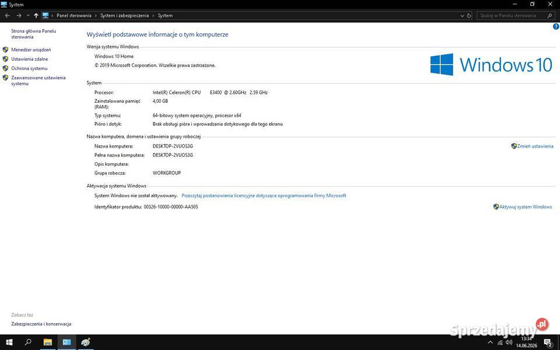Navigate to System i zabezpieczenia breadcrumb
This screenshot has height=350, width=560.
coord(124,16)
